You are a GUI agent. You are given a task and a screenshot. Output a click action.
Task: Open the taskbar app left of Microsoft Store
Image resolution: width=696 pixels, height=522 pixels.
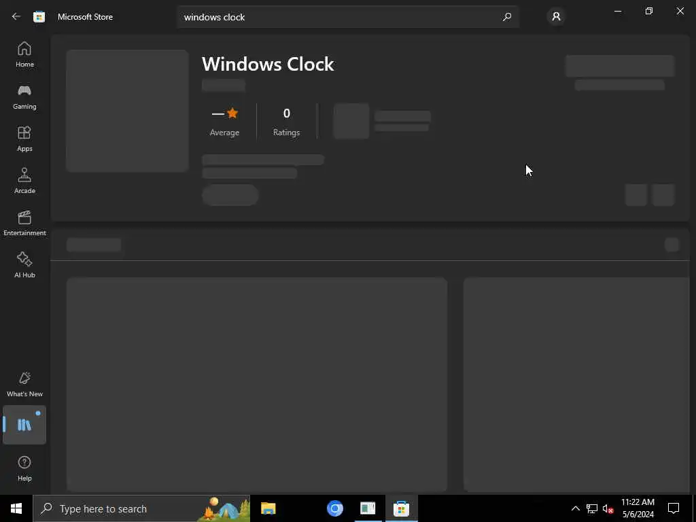pyautogui.click(x=368, y=508)
